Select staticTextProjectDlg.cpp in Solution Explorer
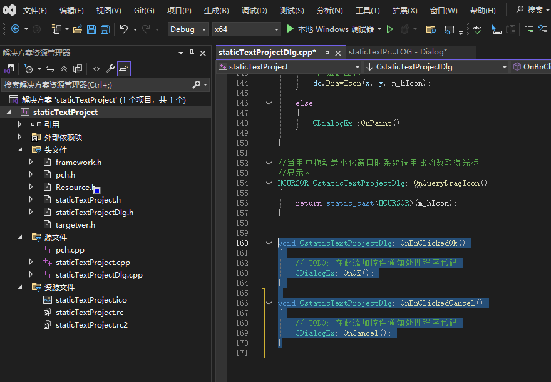The height and width of the screenshot is (382, 551). click(x=99, y=275)
